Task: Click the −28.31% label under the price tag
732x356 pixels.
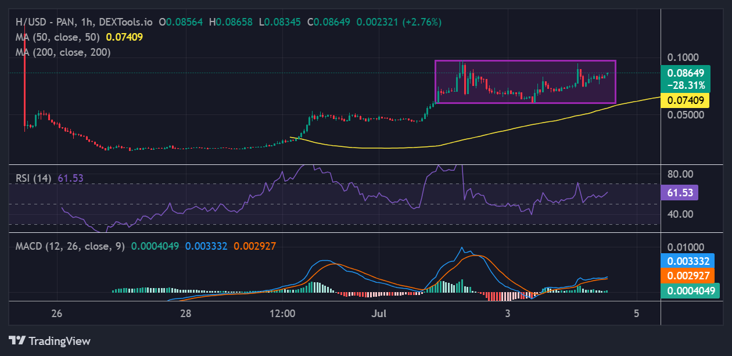Action: pyautogui.click(x=686, y=85)
